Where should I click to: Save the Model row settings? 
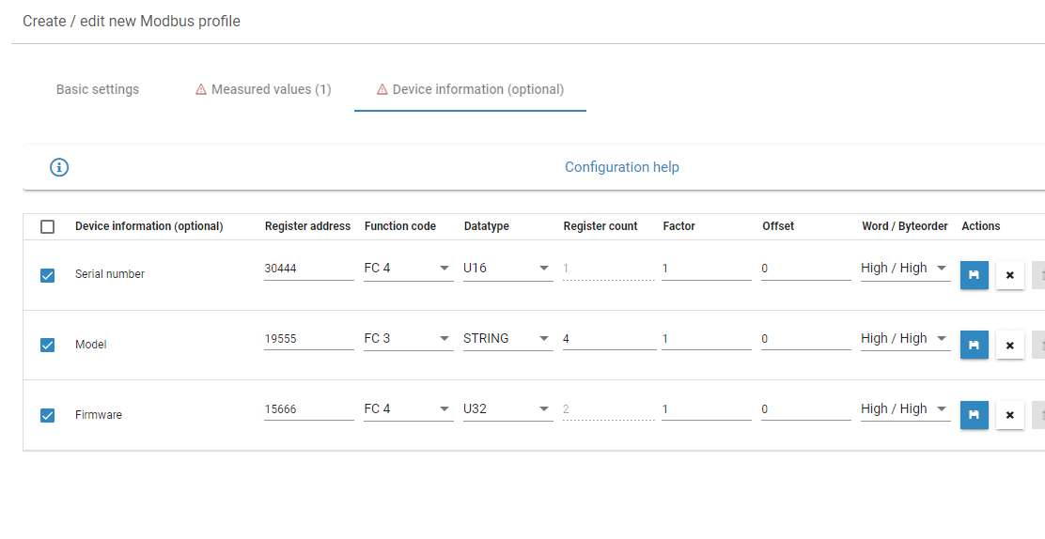click(974, 346)
